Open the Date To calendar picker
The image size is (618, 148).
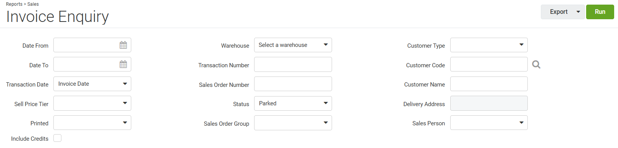[123, 64]
